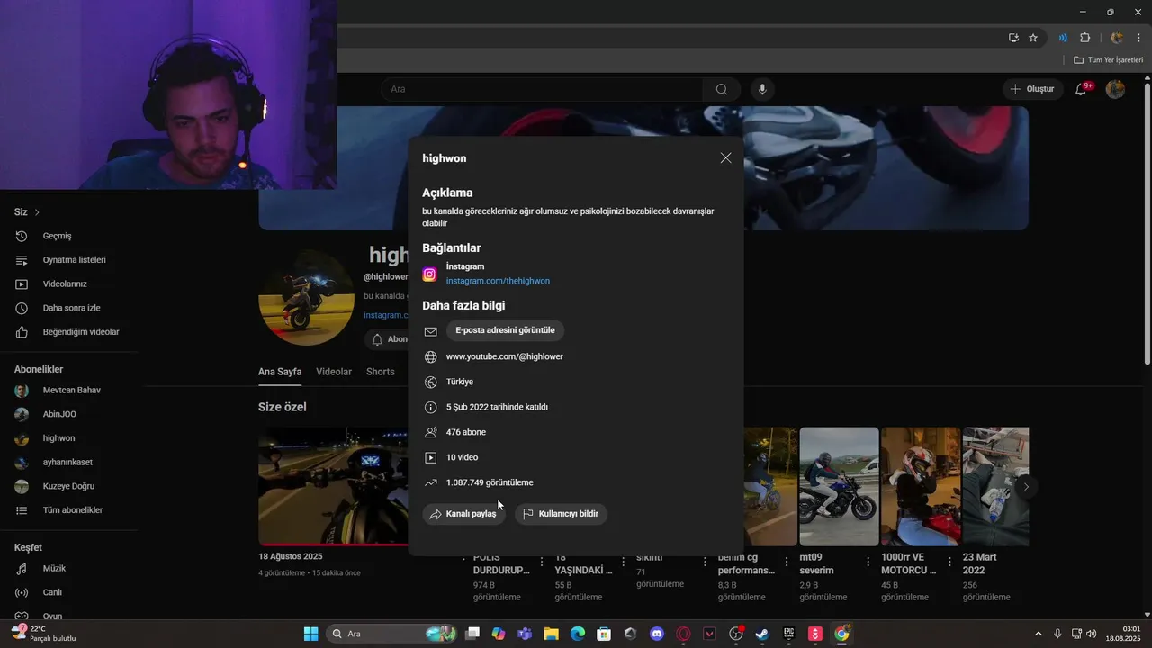This screenshot has width=1152, height=648.
Task: Click the taskbar Ara search box
Action: [x=391, y=634]
